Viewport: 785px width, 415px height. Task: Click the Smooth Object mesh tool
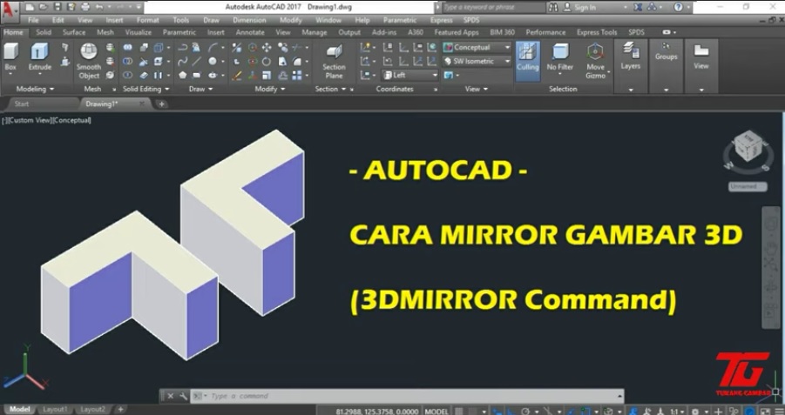coord(89,61)
